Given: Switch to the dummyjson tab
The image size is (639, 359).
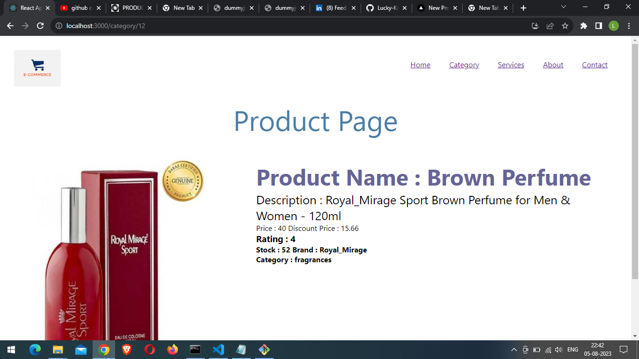Looking at the screenshot, I should tap(234, 7).
